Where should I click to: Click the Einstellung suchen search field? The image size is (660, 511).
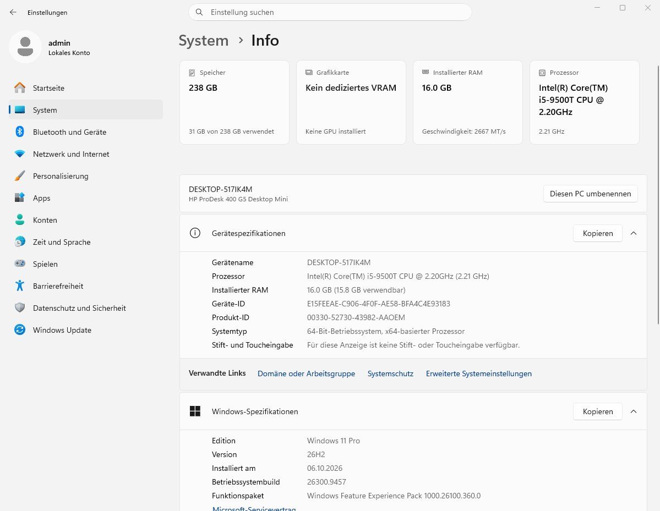click(330, 12)
